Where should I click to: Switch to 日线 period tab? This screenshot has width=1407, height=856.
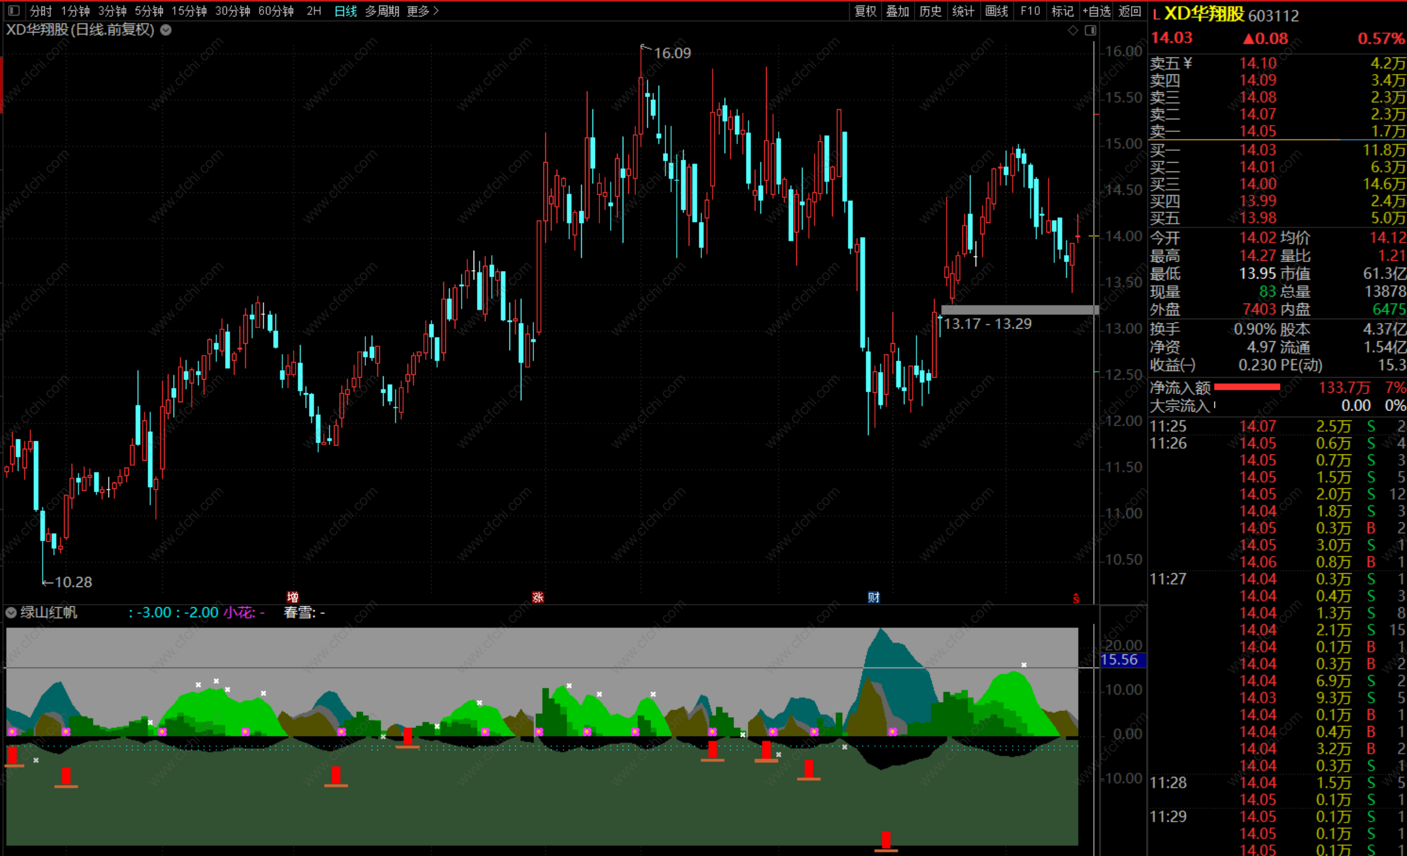coord(345,11)
